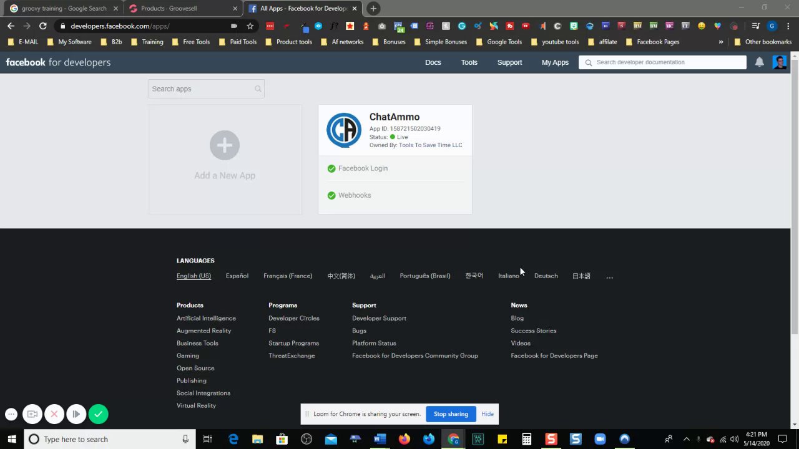Open File Explorer from the taskbar
799x449 pixels.
(258, 439)
